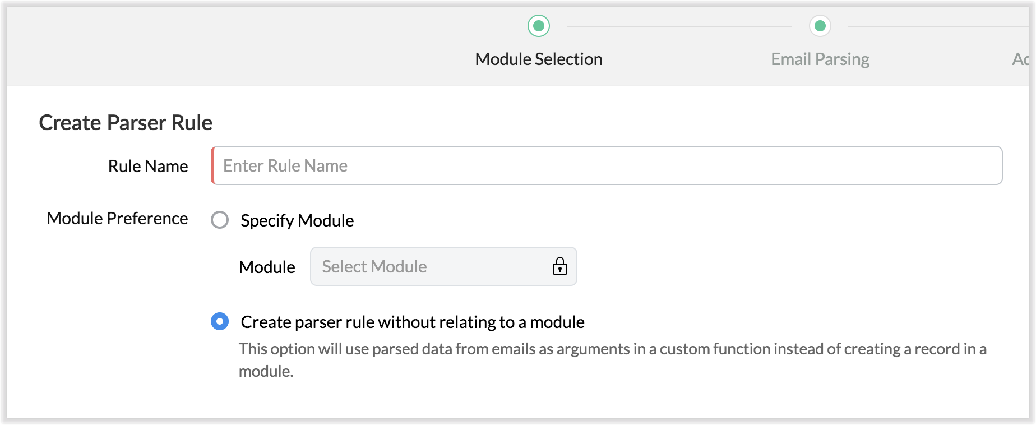This screenshot has height=425, width=1036.
Task: Open the Select Module dropdown
Action: coord(443,266)
